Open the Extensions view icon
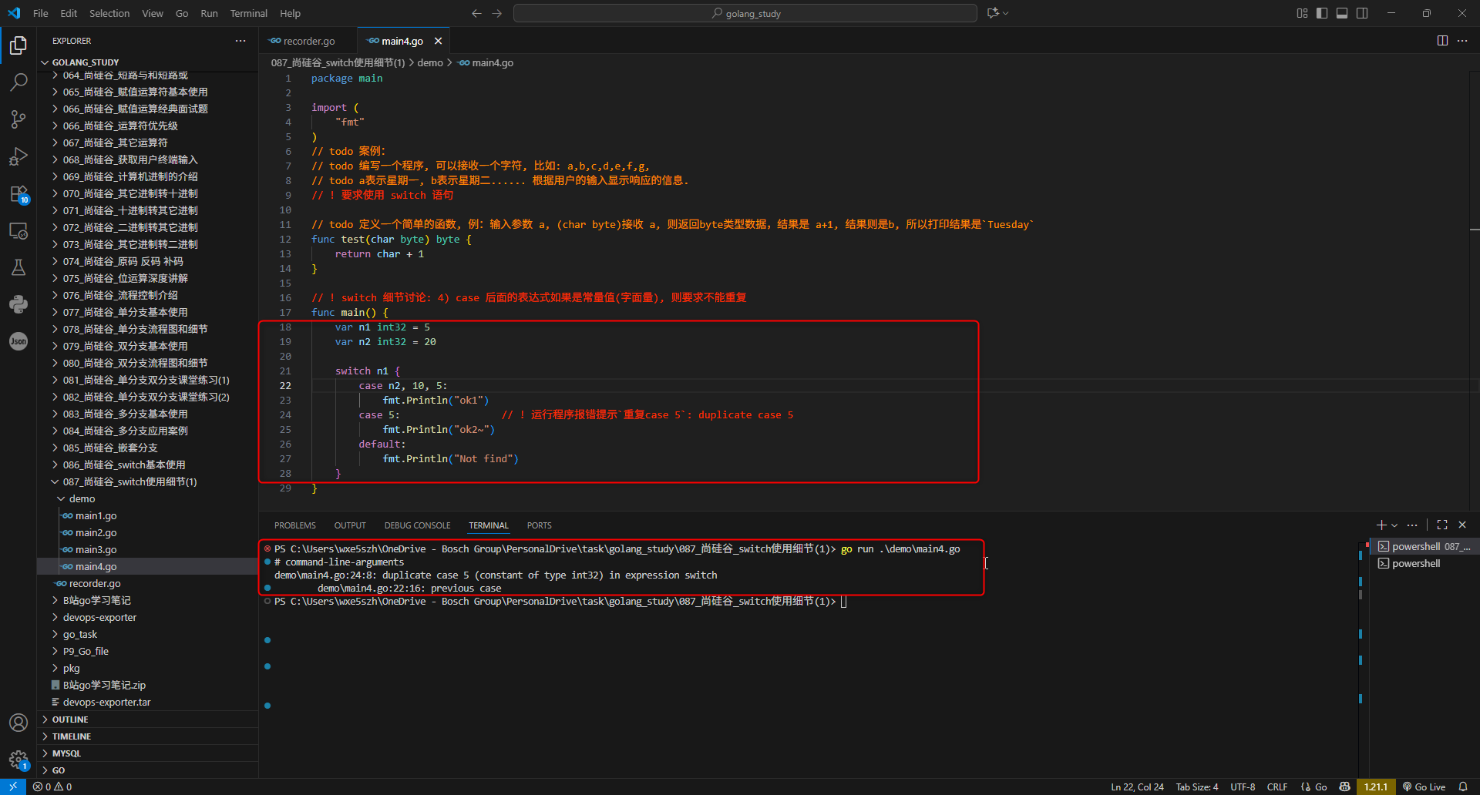The image size is (1480, 795). [18, 193]
